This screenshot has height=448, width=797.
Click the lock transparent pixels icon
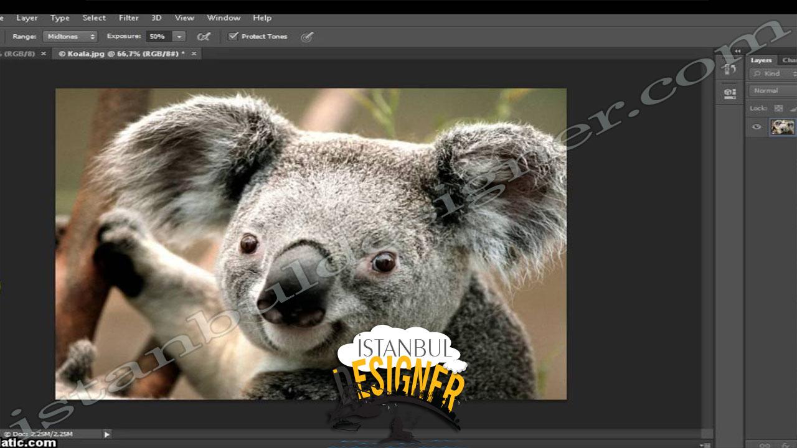tap(778, 108)
